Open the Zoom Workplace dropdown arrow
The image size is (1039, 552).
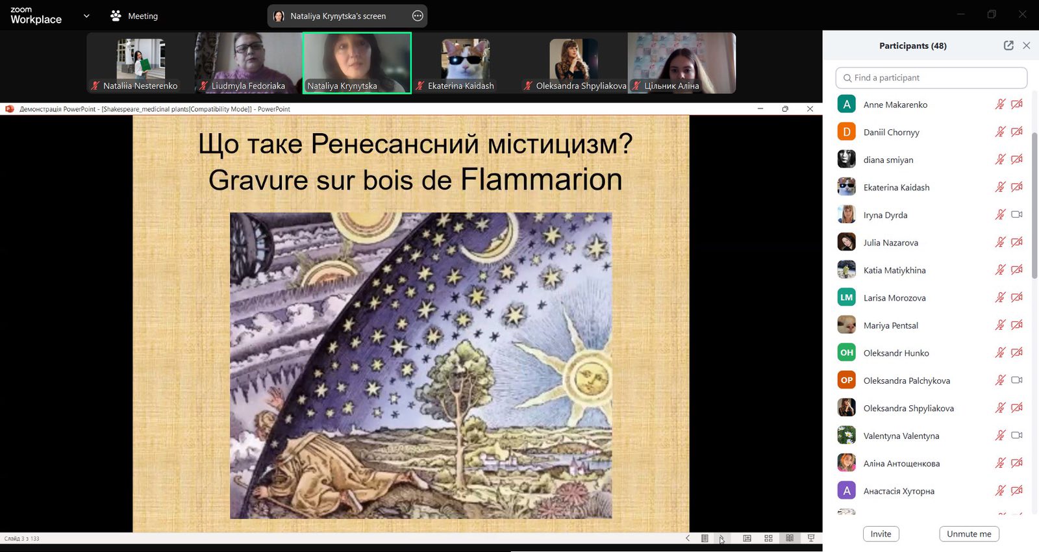(86, 16)
